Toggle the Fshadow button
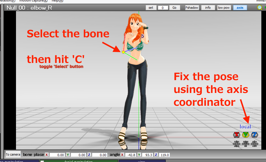 [x=192, y=8]
